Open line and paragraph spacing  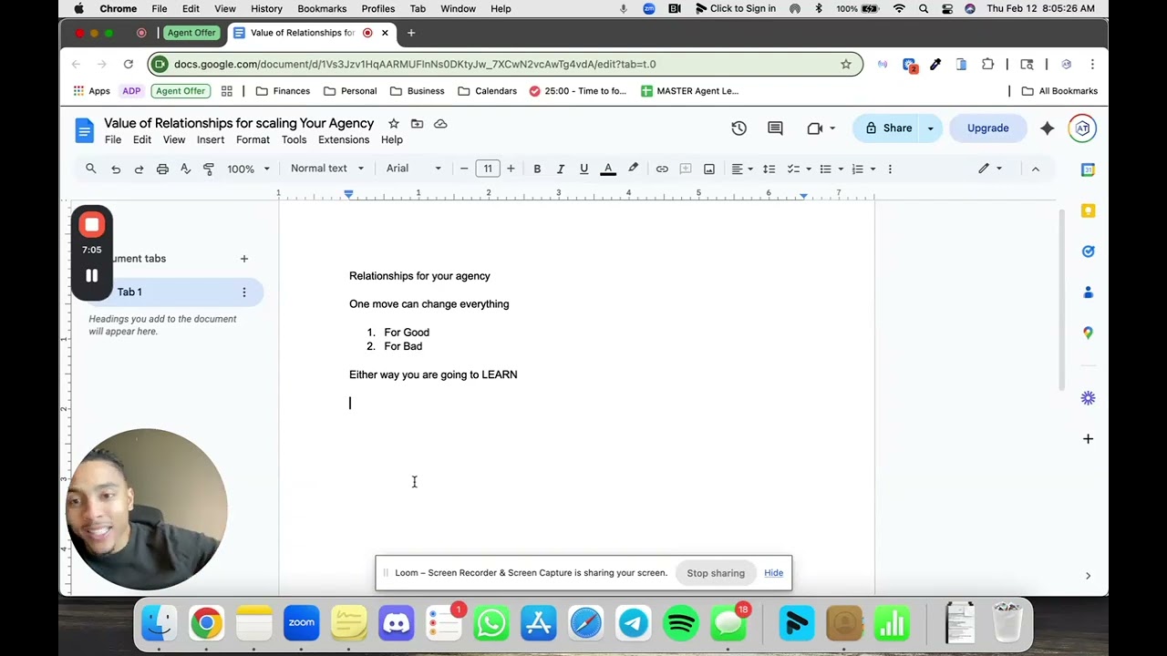pos(769,169)
